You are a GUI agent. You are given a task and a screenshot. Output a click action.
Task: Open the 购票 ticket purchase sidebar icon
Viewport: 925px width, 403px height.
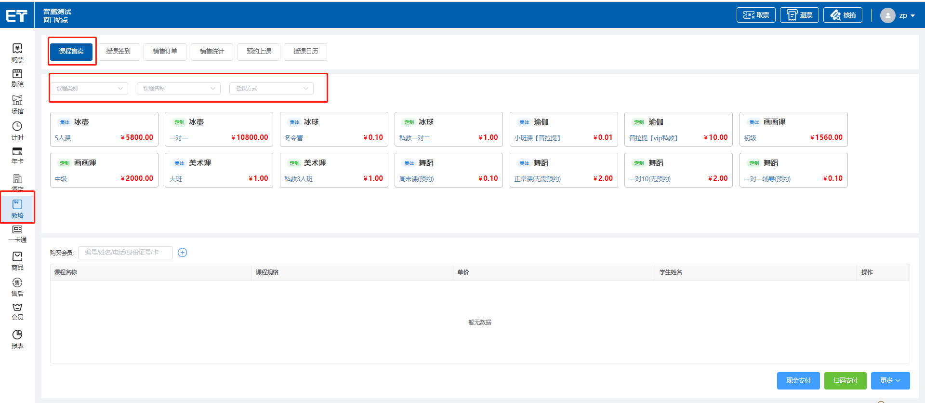pyautogui.click(x=17, y=53)
